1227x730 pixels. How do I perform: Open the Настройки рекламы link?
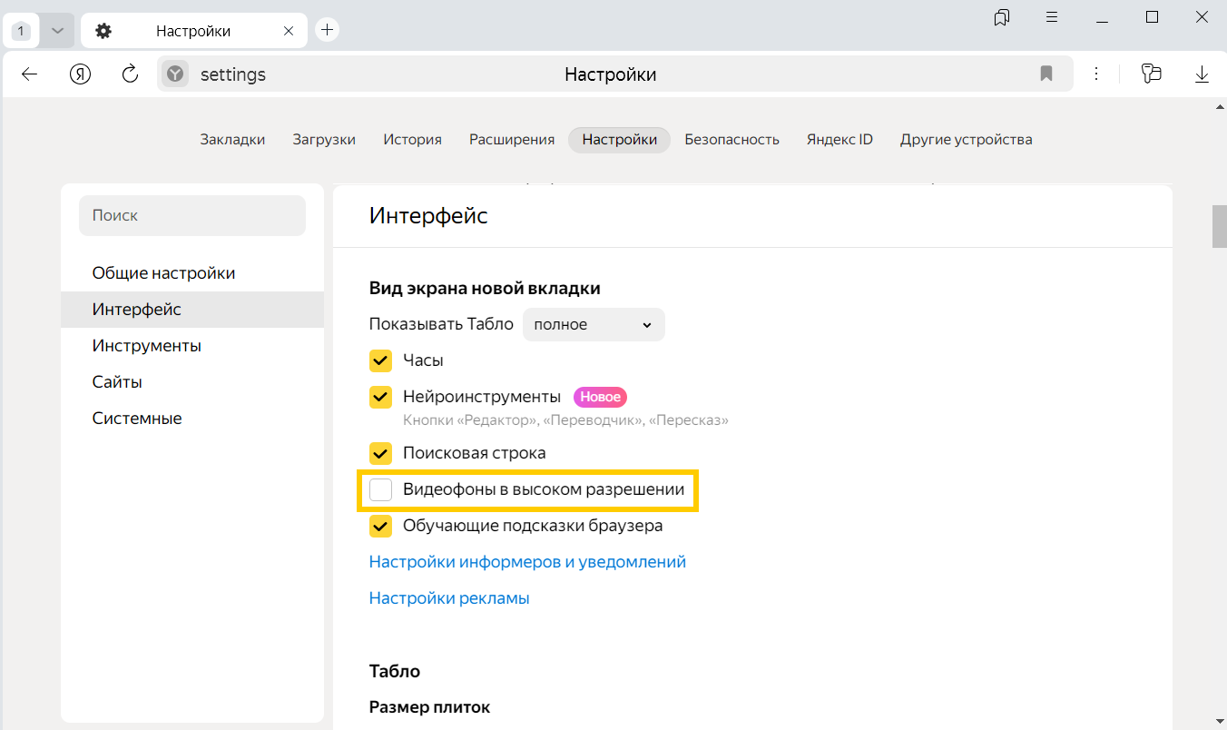click(449, 598)
